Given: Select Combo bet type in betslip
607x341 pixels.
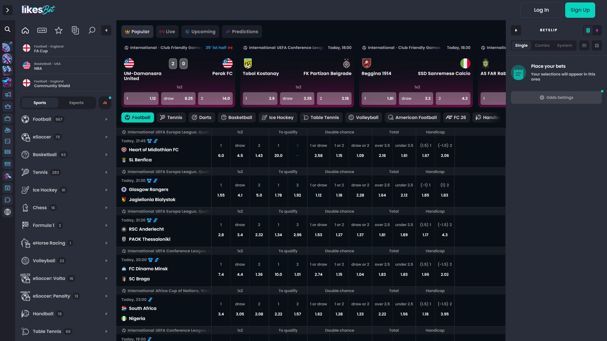Looking at the screenshot, I should tap(543, 45).
